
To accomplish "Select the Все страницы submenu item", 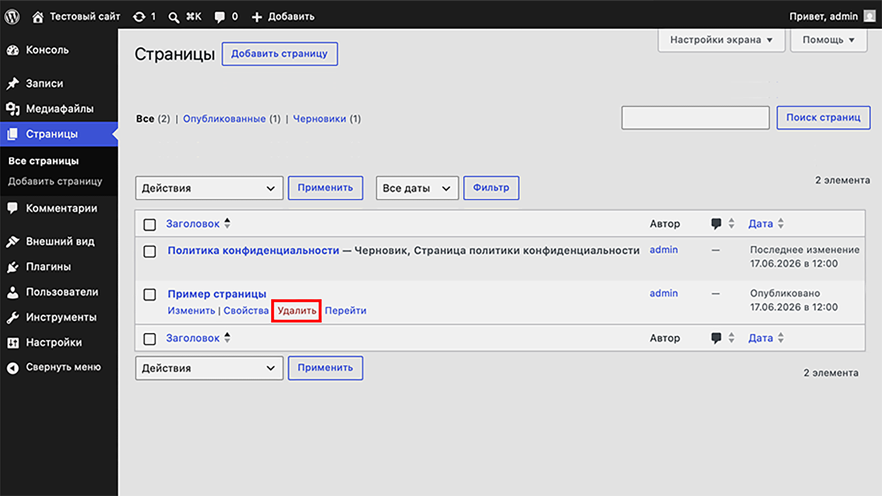I will [44, 161].
